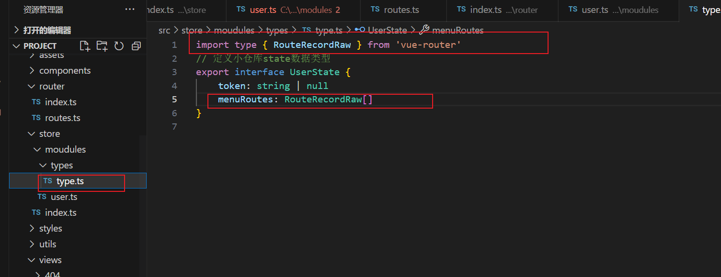Screen dimensions: 721x277
Task: Click the Collapse Folders icon in Explorer
Action: (x=136, y=45)
